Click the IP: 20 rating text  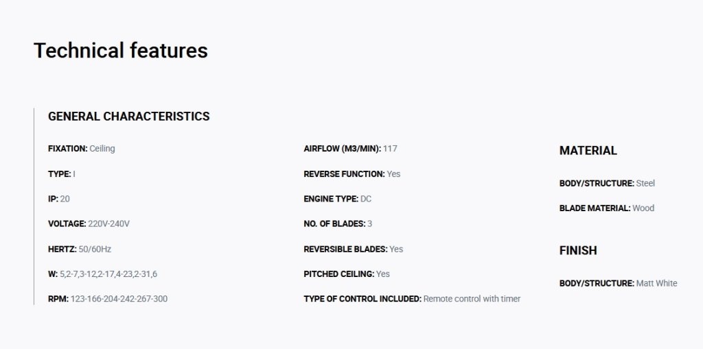[x=59, y=199]
